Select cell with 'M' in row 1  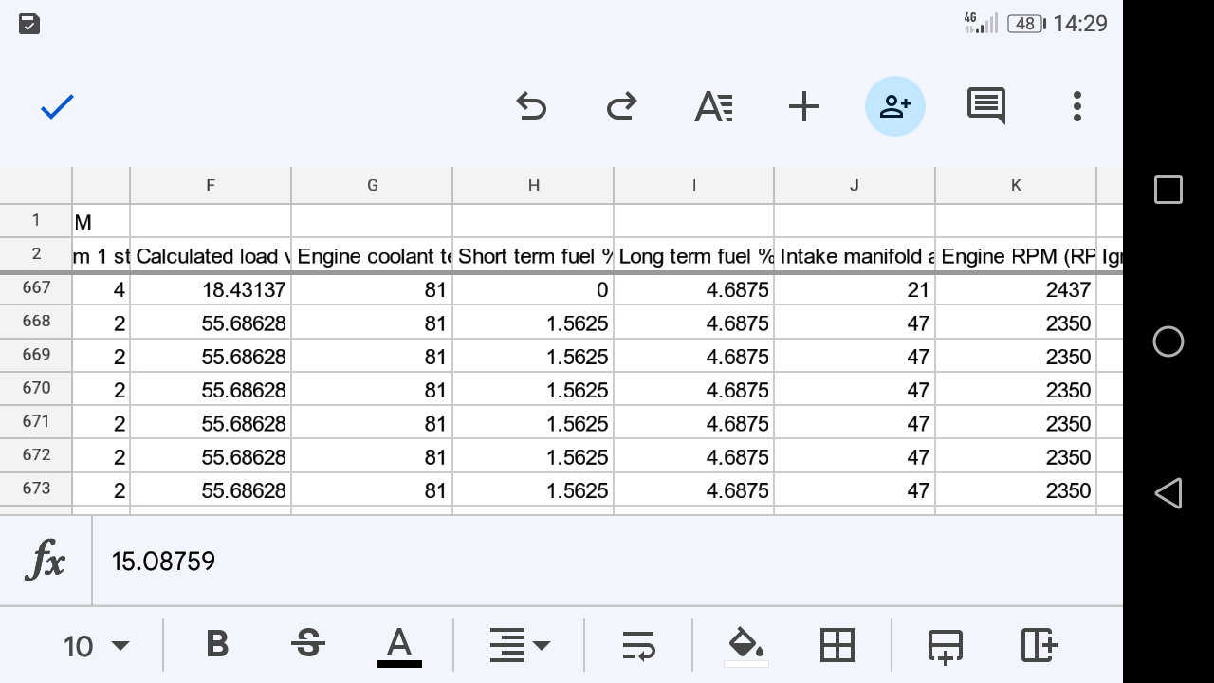pyautogui.click(x=101, y=221)
